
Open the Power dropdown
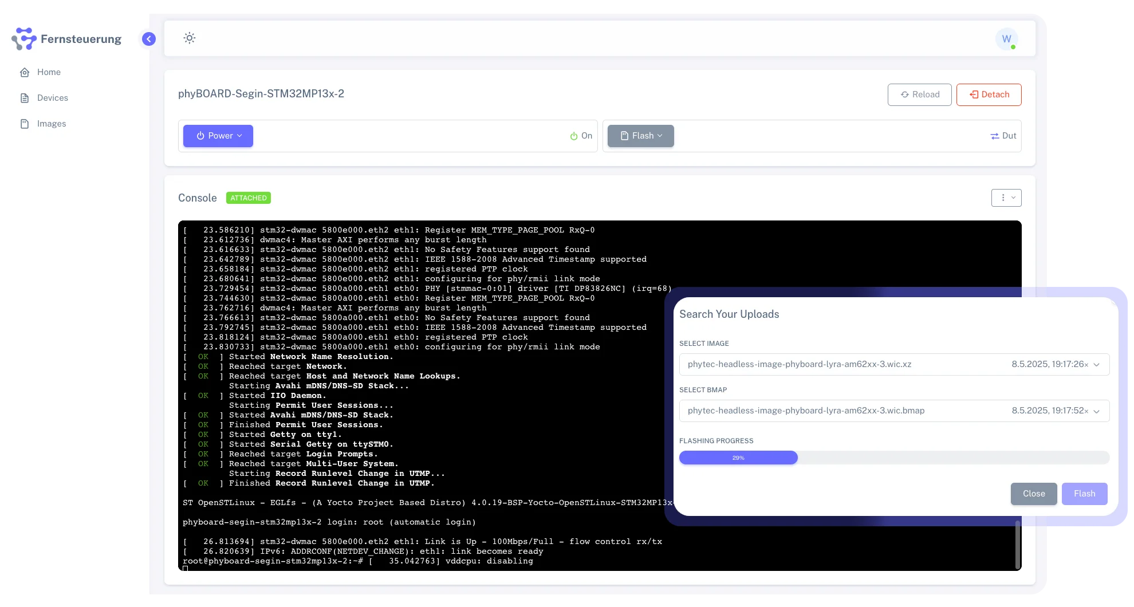click(x=218, y=136)
